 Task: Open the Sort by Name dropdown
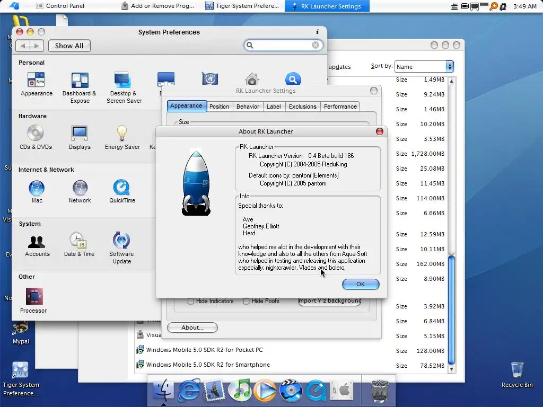point(424,66)
